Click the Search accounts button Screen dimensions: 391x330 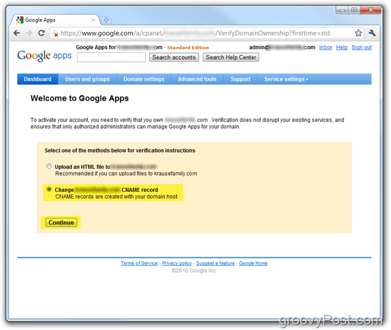point(174,57)
